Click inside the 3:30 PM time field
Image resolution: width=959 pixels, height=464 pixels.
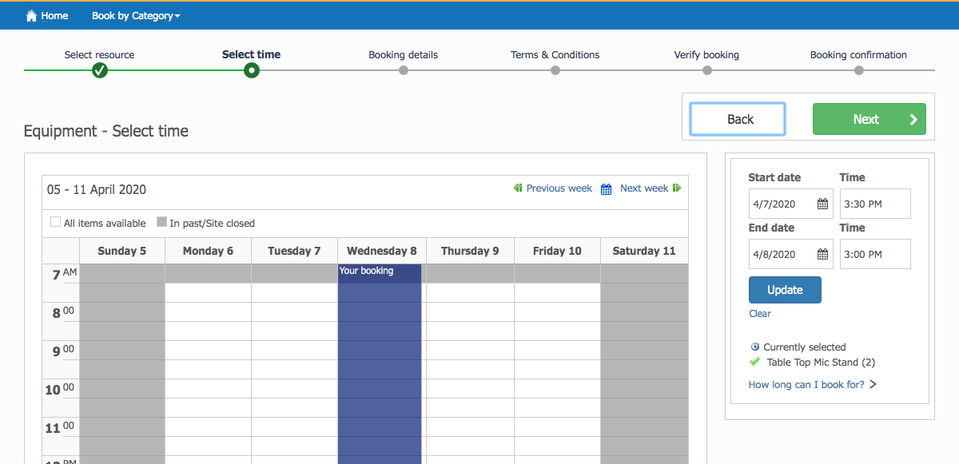tap(874, 204)
